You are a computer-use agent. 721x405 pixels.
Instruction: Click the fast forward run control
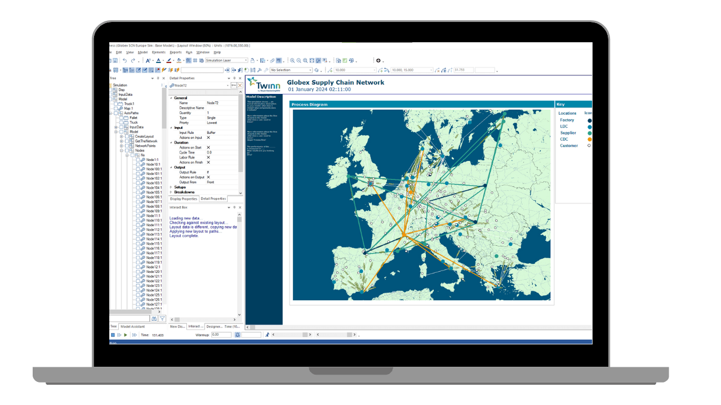[x=134, y=335]
